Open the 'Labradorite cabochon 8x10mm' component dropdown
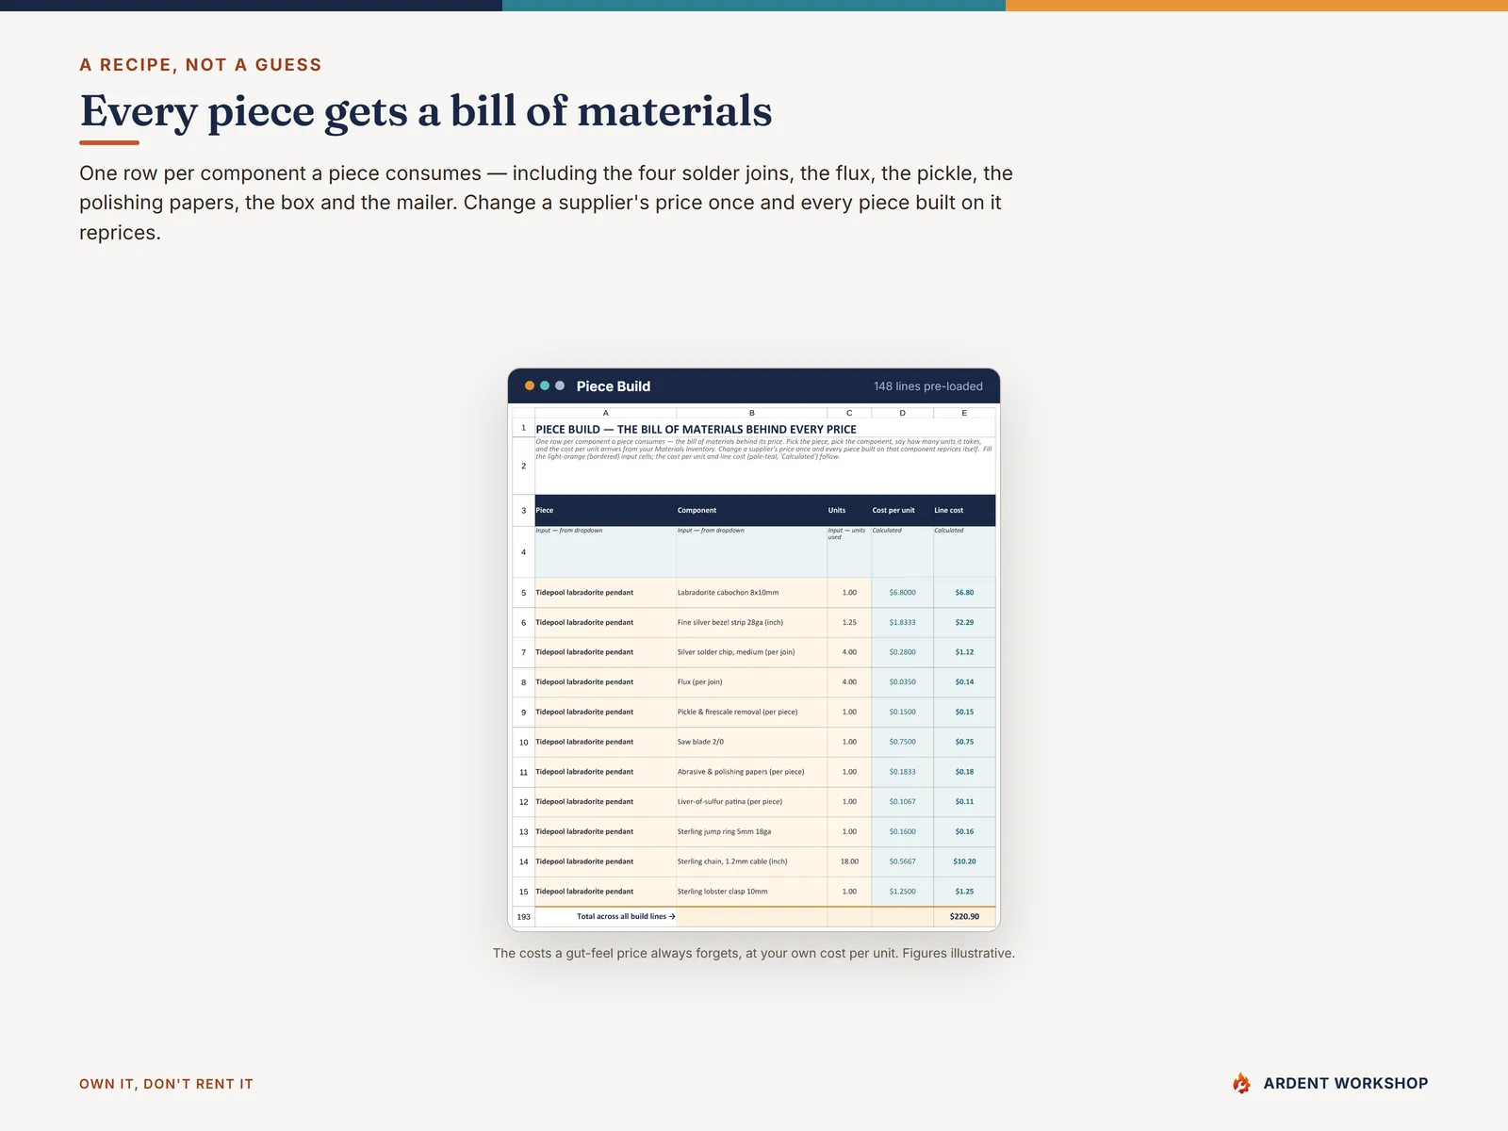 751,593
